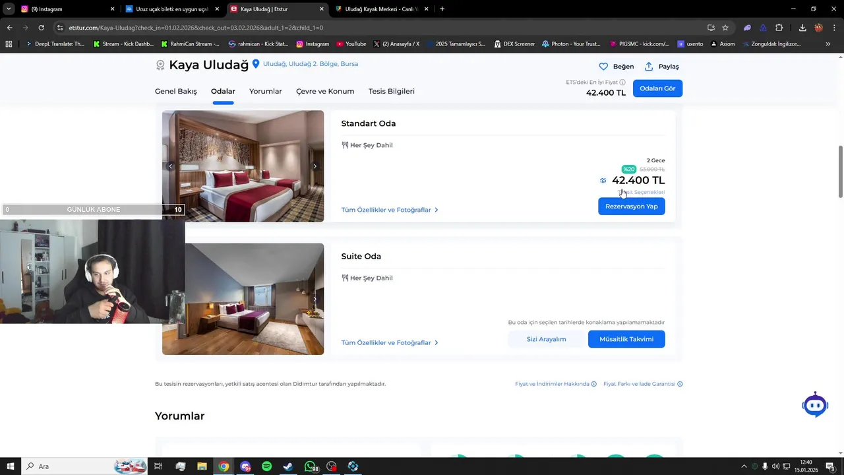Viewport: 844px width, 475px height.
Task: Open the tab search dropdown arrow
Action: (x=9, y=9)
